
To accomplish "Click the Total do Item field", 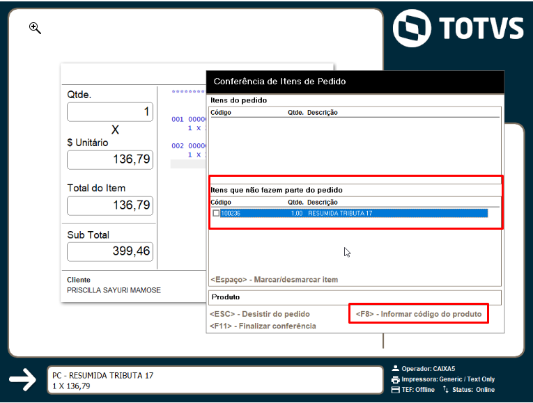I will 110,205.
